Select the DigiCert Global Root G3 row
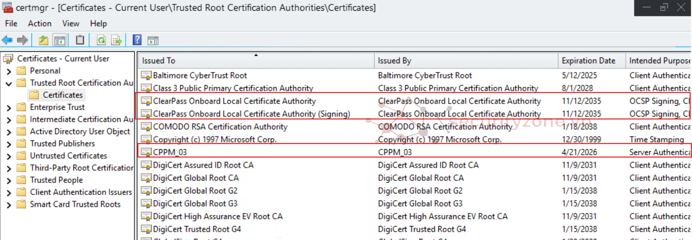 414,204
